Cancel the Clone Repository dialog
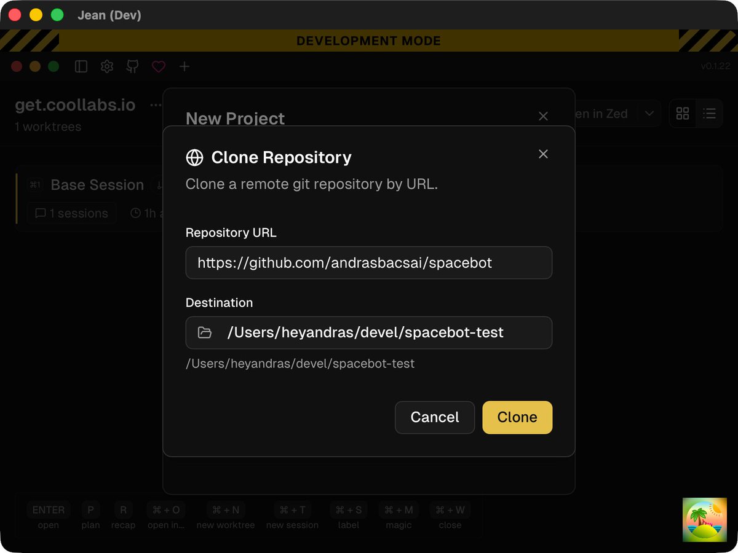 pos(435,417)
